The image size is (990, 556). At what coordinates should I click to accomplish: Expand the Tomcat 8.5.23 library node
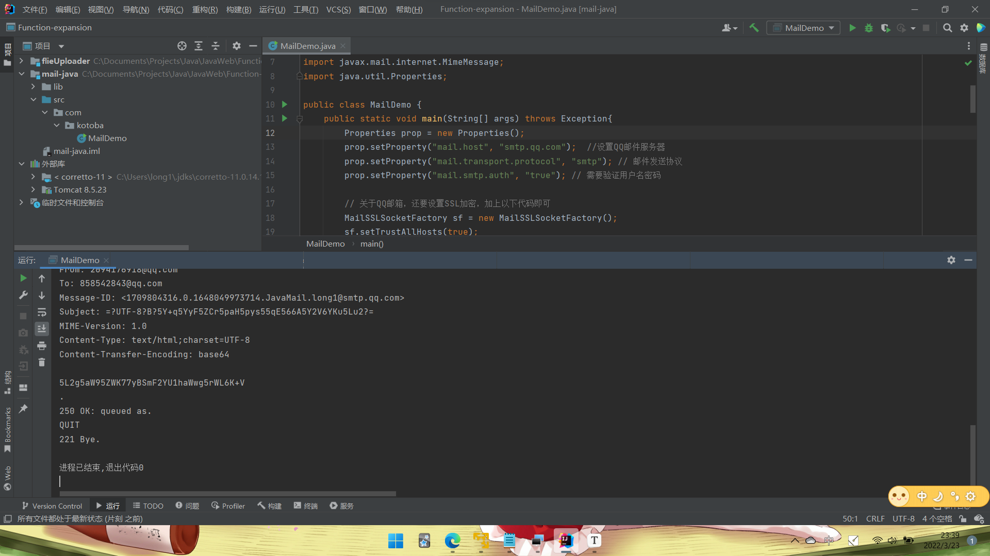(32, 189)
